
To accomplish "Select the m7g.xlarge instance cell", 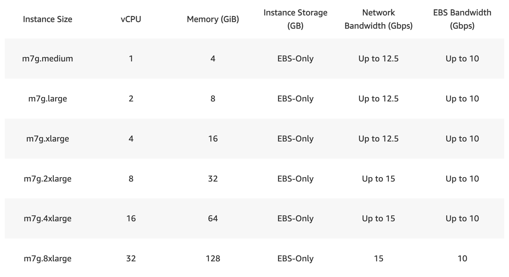I will click(x=48, y=138).
